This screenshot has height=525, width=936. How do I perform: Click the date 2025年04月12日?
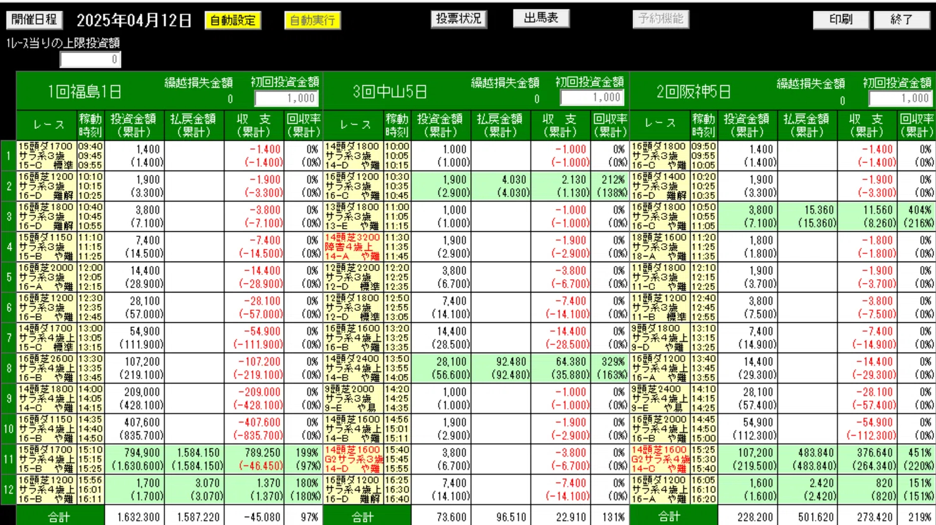134,20
